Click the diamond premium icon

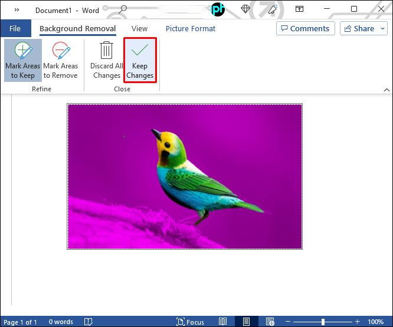(x=245, y=9)
